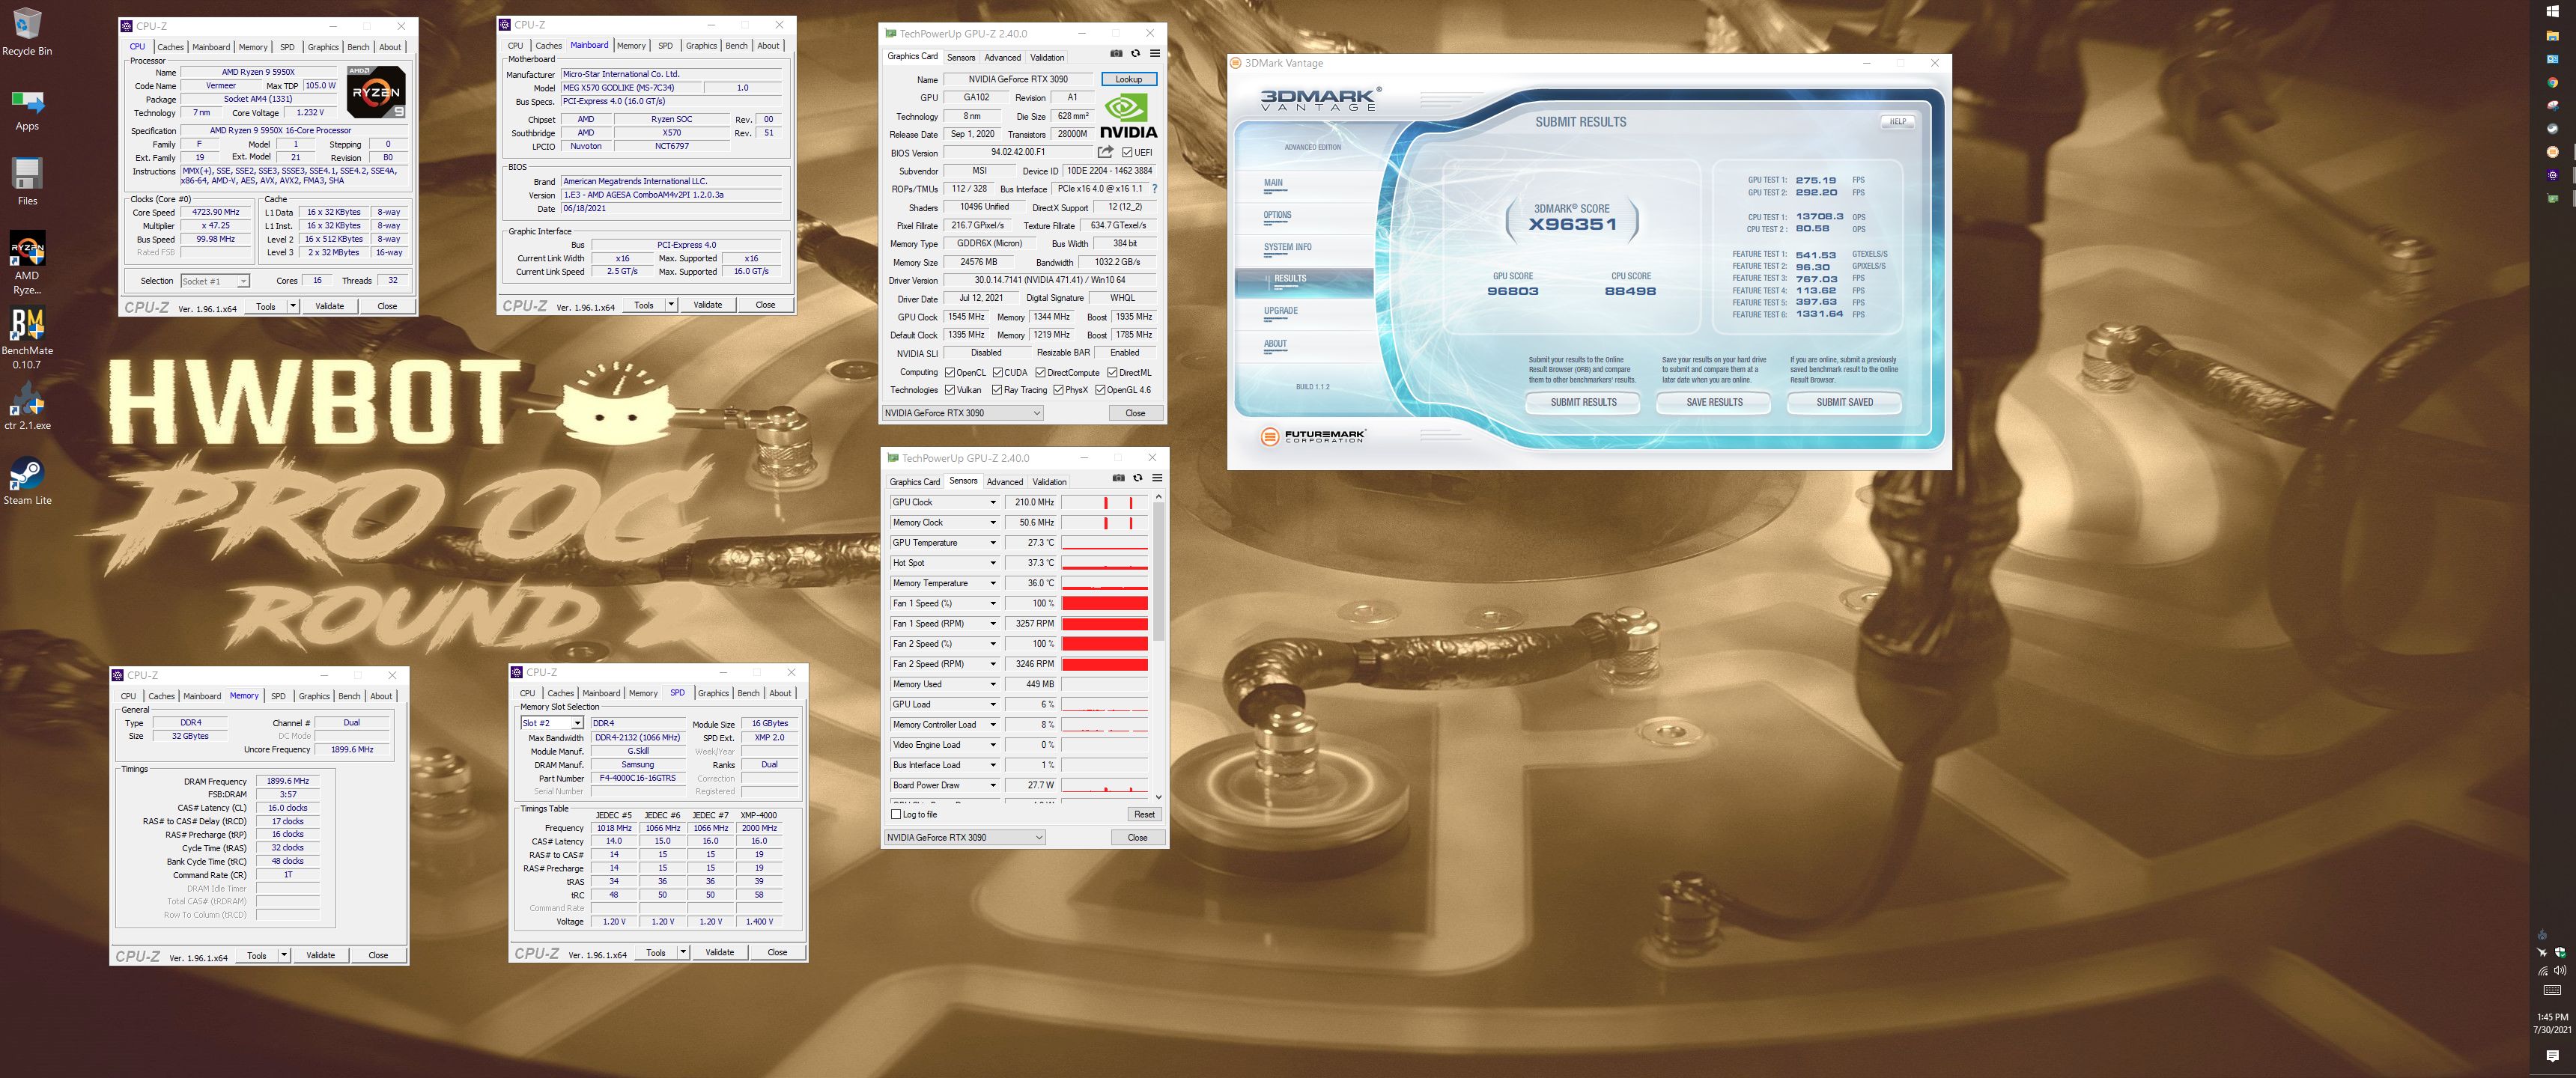The width and height of the screenshot is (2576, 1078).
Task: Open the Snipping Tool taskbar icon
Action: coord(2553,105)
